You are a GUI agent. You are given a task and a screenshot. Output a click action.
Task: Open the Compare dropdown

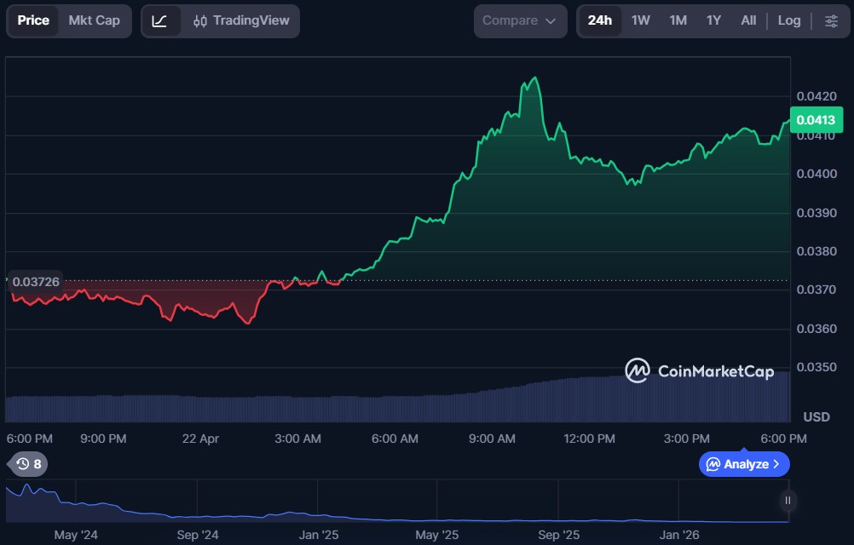point(520,20)
